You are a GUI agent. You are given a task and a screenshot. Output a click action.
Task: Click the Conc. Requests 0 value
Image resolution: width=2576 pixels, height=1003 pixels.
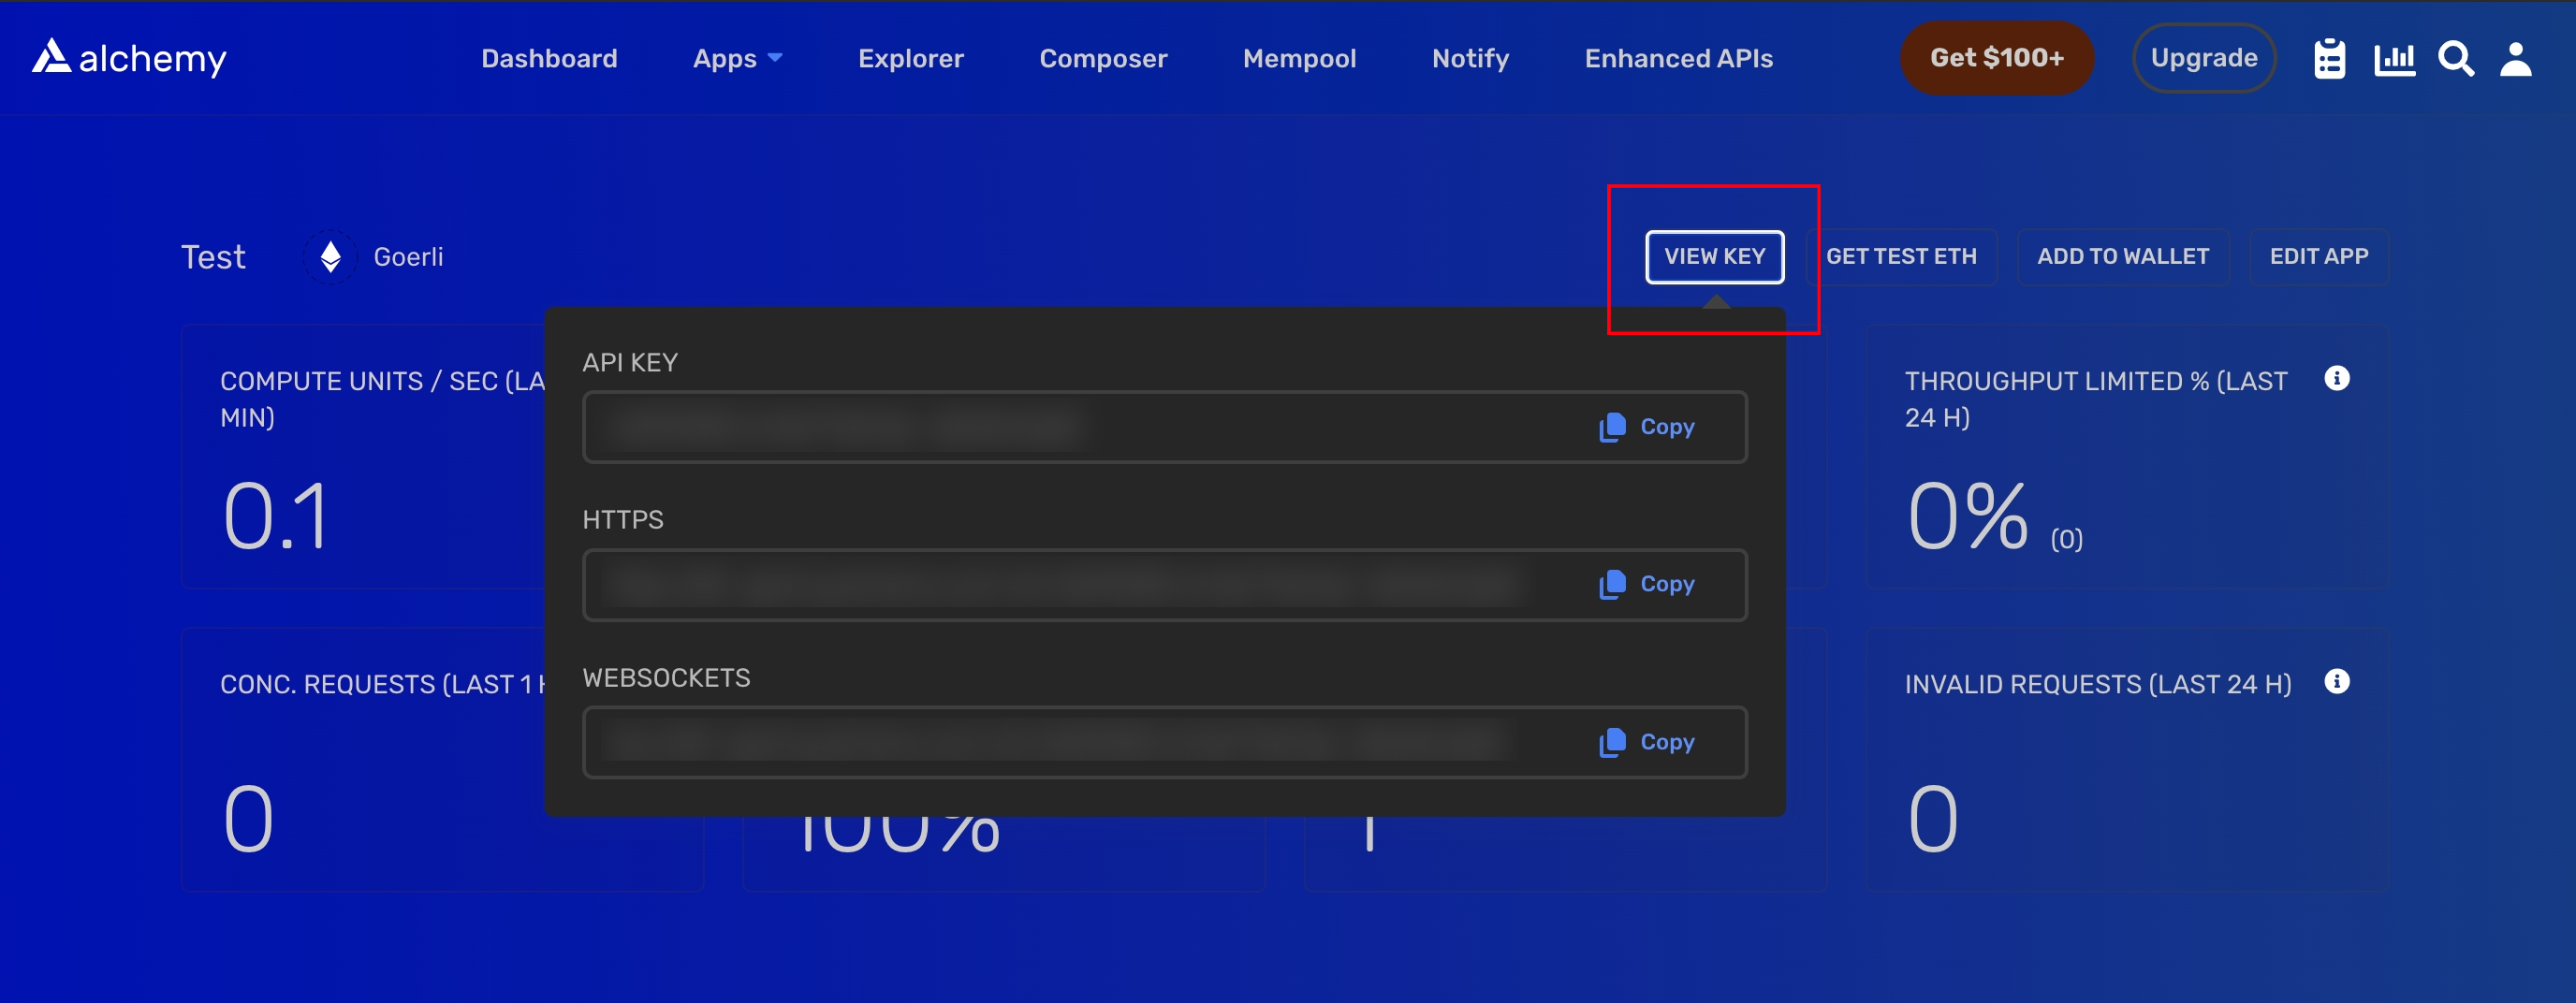(248, 819)
